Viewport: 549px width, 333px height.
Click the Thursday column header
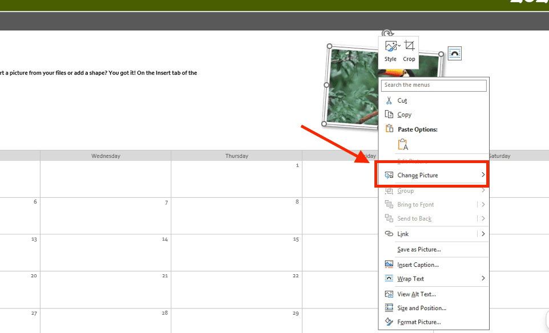[x=237, y=156]
